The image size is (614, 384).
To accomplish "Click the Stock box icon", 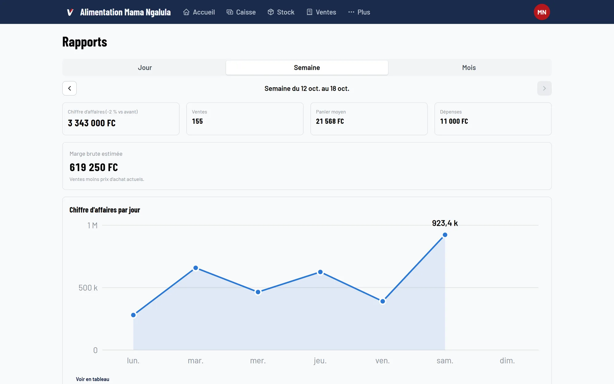I will pos(270,12).
